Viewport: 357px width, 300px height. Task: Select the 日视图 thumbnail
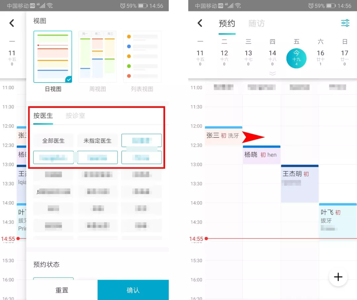coord(53,57)
